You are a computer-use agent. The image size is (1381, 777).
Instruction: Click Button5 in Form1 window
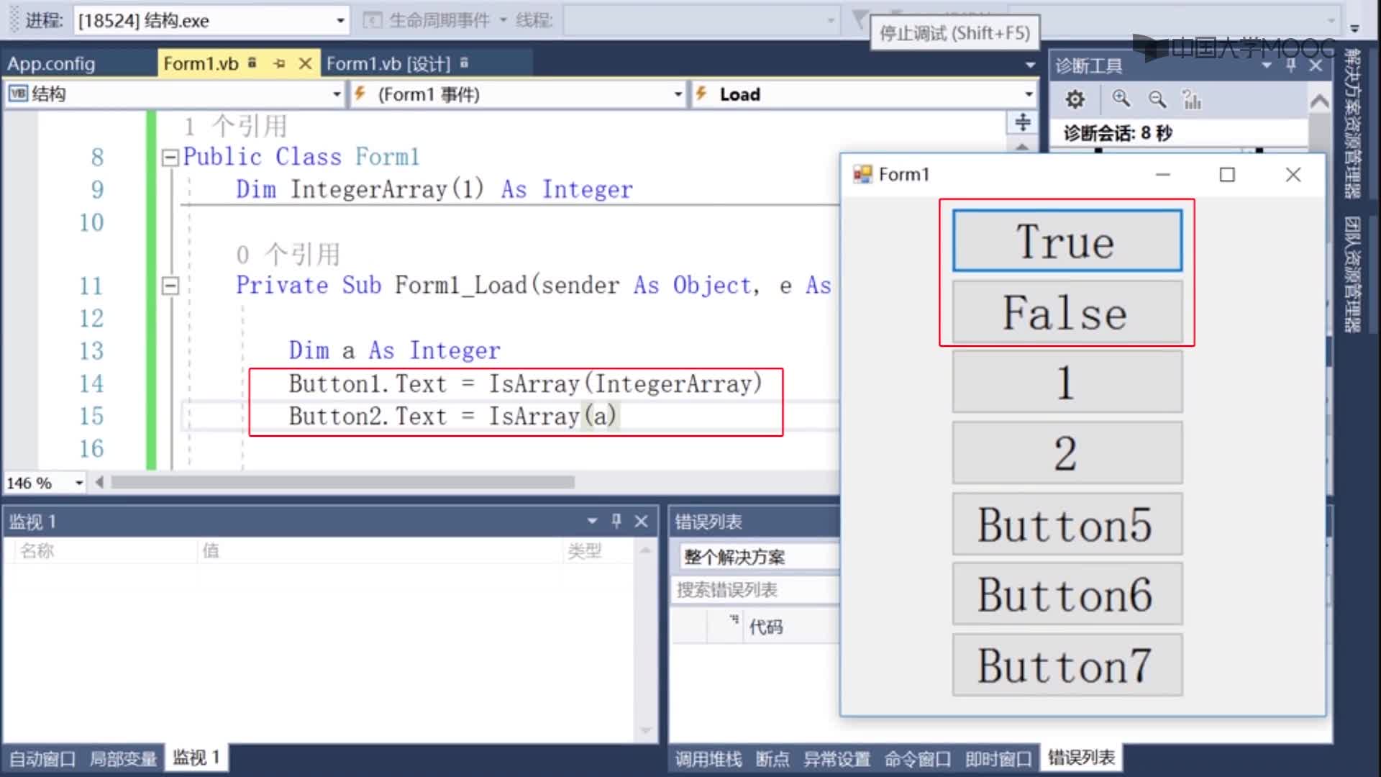[x=1067, y=524]
